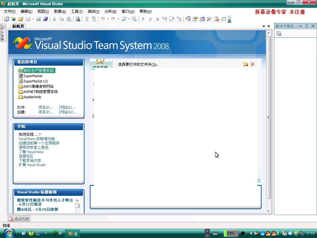Open the Navigate Backward dropdown arrow
This screenshot has height=238, width=317.
point(129,19)
